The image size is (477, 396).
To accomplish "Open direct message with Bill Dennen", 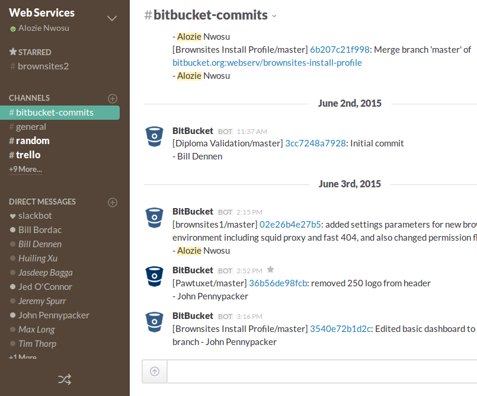I will (x=40, y=244).
